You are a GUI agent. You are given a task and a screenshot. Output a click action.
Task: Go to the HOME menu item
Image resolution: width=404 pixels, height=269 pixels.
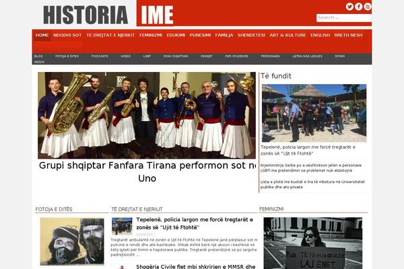click(42, 35)
